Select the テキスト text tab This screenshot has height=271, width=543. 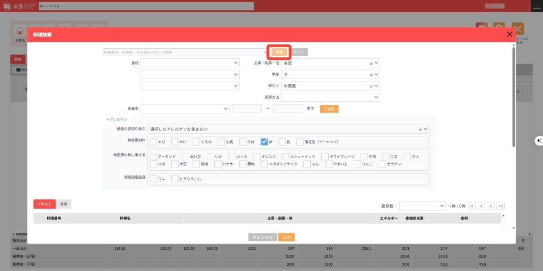(44, 204)
